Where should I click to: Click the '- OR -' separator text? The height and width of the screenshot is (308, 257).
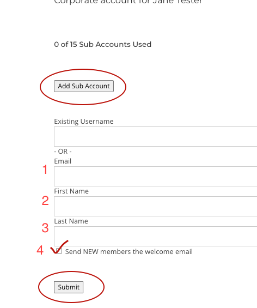(63, 152)
